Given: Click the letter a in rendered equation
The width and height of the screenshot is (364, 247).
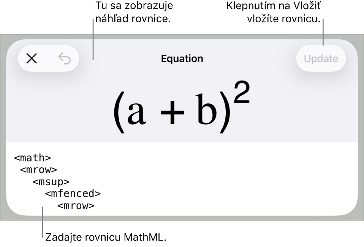Looking at the screenshot, I should (x=137, y=113).
